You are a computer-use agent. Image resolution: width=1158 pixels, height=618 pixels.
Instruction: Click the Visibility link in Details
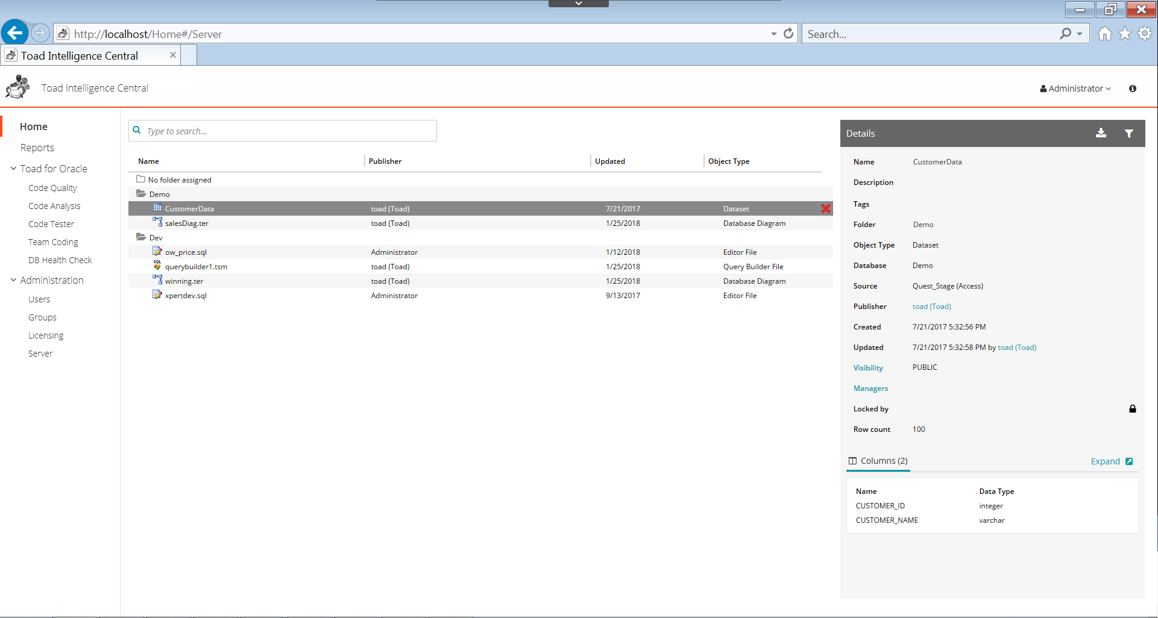point(867,368)
